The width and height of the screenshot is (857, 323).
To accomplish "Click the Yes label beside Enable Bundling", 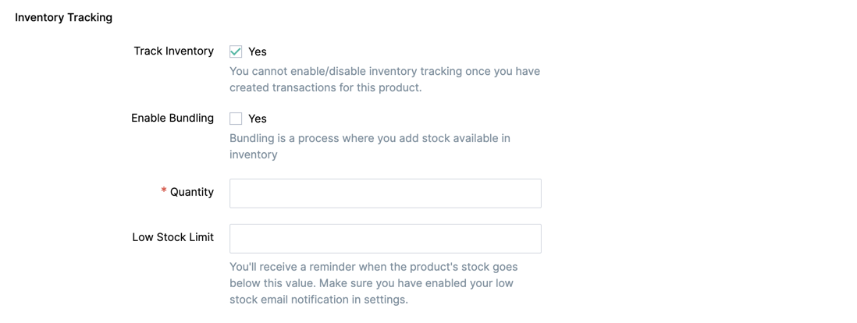I will 258,119.
